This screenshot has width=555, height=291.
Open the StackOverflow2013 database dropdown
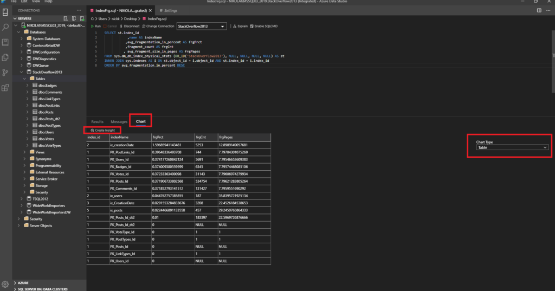202,26
